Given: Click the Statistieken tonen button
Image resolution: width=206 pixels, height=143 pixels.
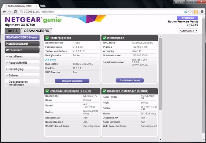Looking at the screenshot, I should click(130, 80).
